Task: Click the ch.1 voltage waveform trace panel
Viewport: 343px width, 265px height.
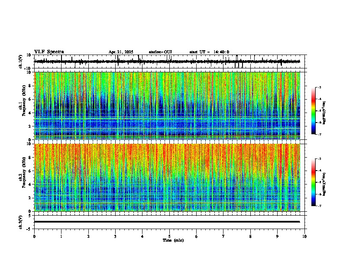Action: click(x=169, y=61)
